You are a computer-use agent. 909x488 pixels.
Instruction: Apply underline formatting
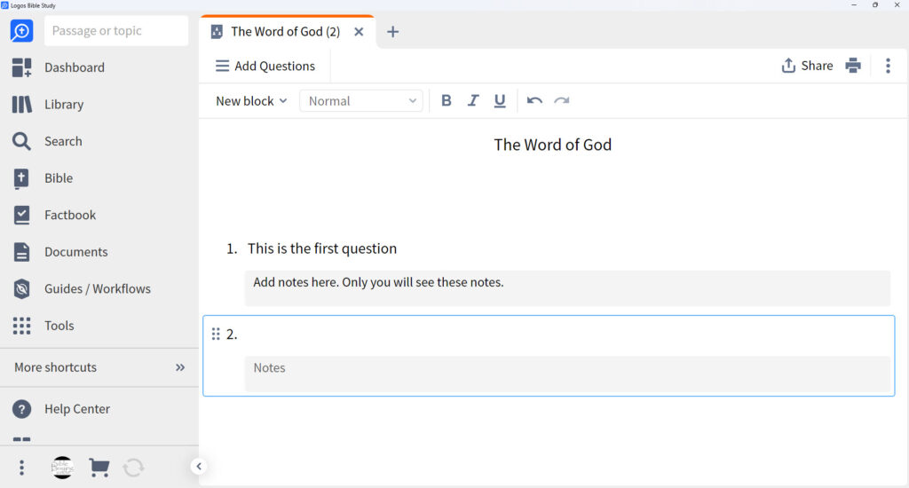(x=500, y=101)
